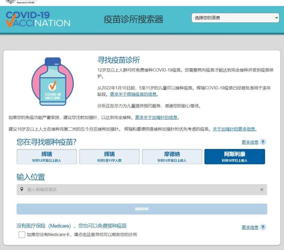The image size is (284, 250).
Task: Clear the location field with the X icon
Action: (x=262, y=189)
